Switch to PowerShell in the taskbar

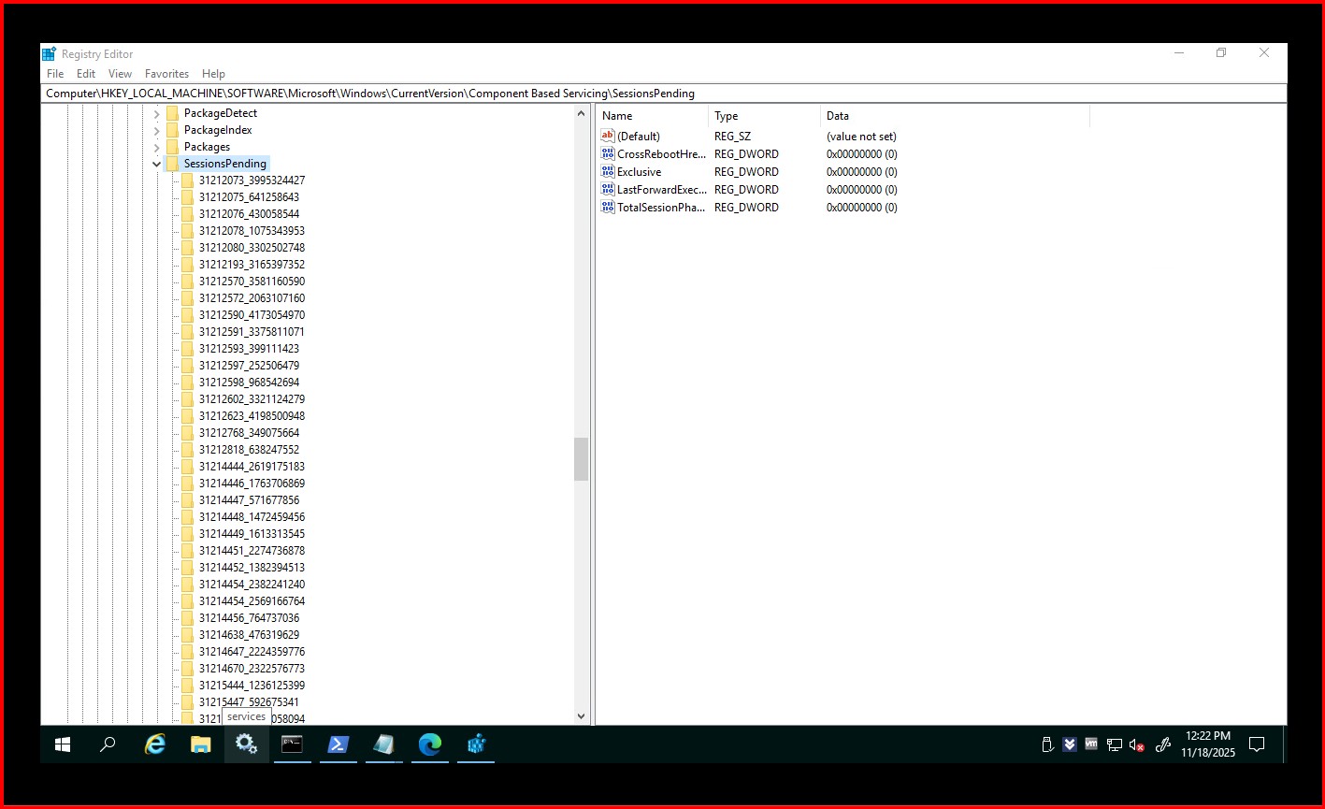coord(338,744)
